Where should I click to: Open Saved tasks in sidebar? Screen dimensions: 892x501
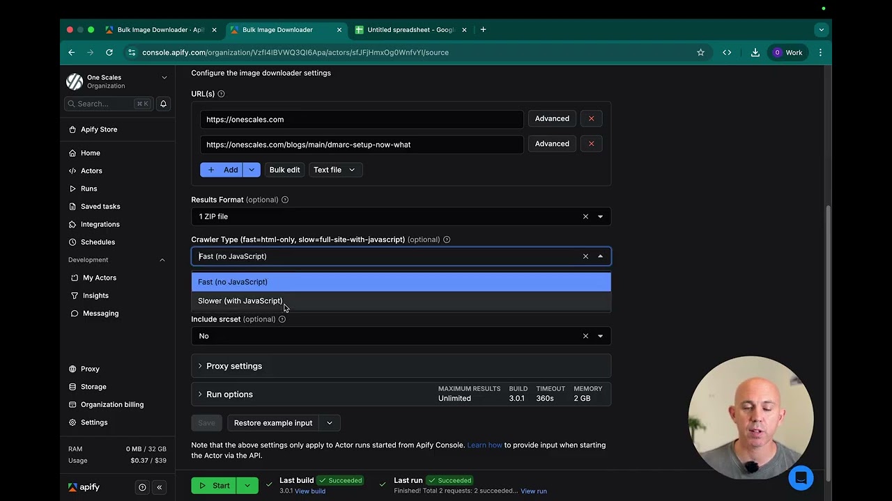[100, 207]
